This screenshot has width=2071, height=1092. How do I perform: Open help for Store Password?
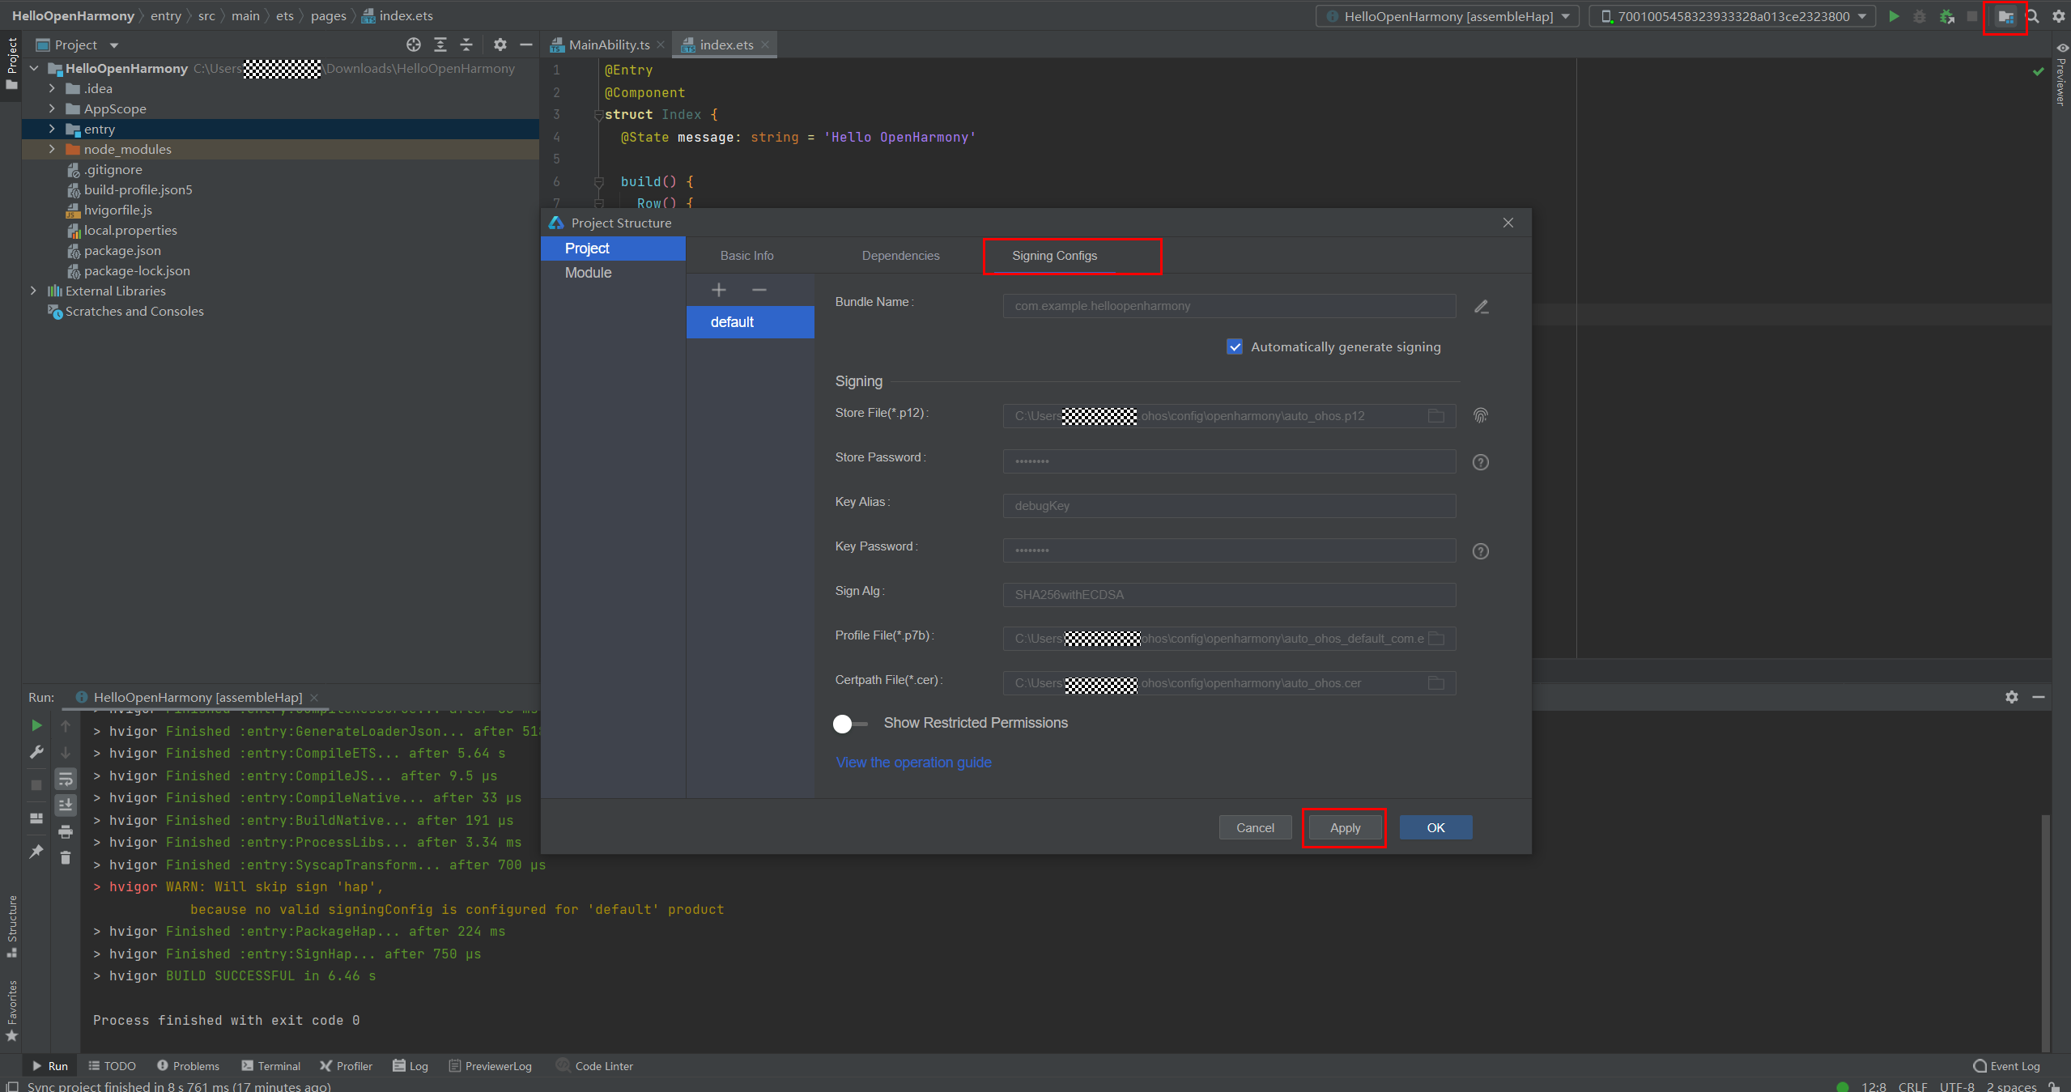pos(1481,462)
